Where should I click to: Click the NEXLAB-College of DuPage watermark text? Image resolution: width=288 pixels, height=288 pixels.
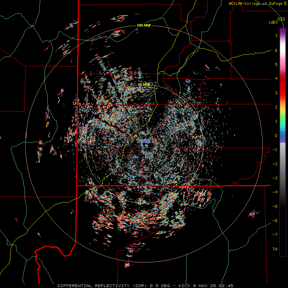[257, 4]
